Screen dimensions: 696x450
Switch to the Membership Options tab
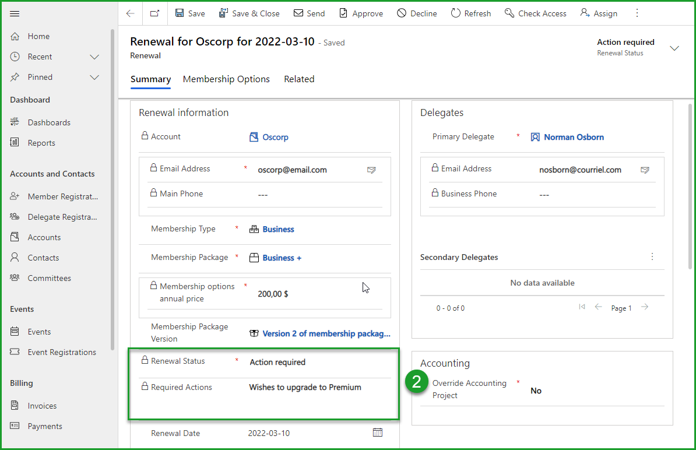[226, 79]
